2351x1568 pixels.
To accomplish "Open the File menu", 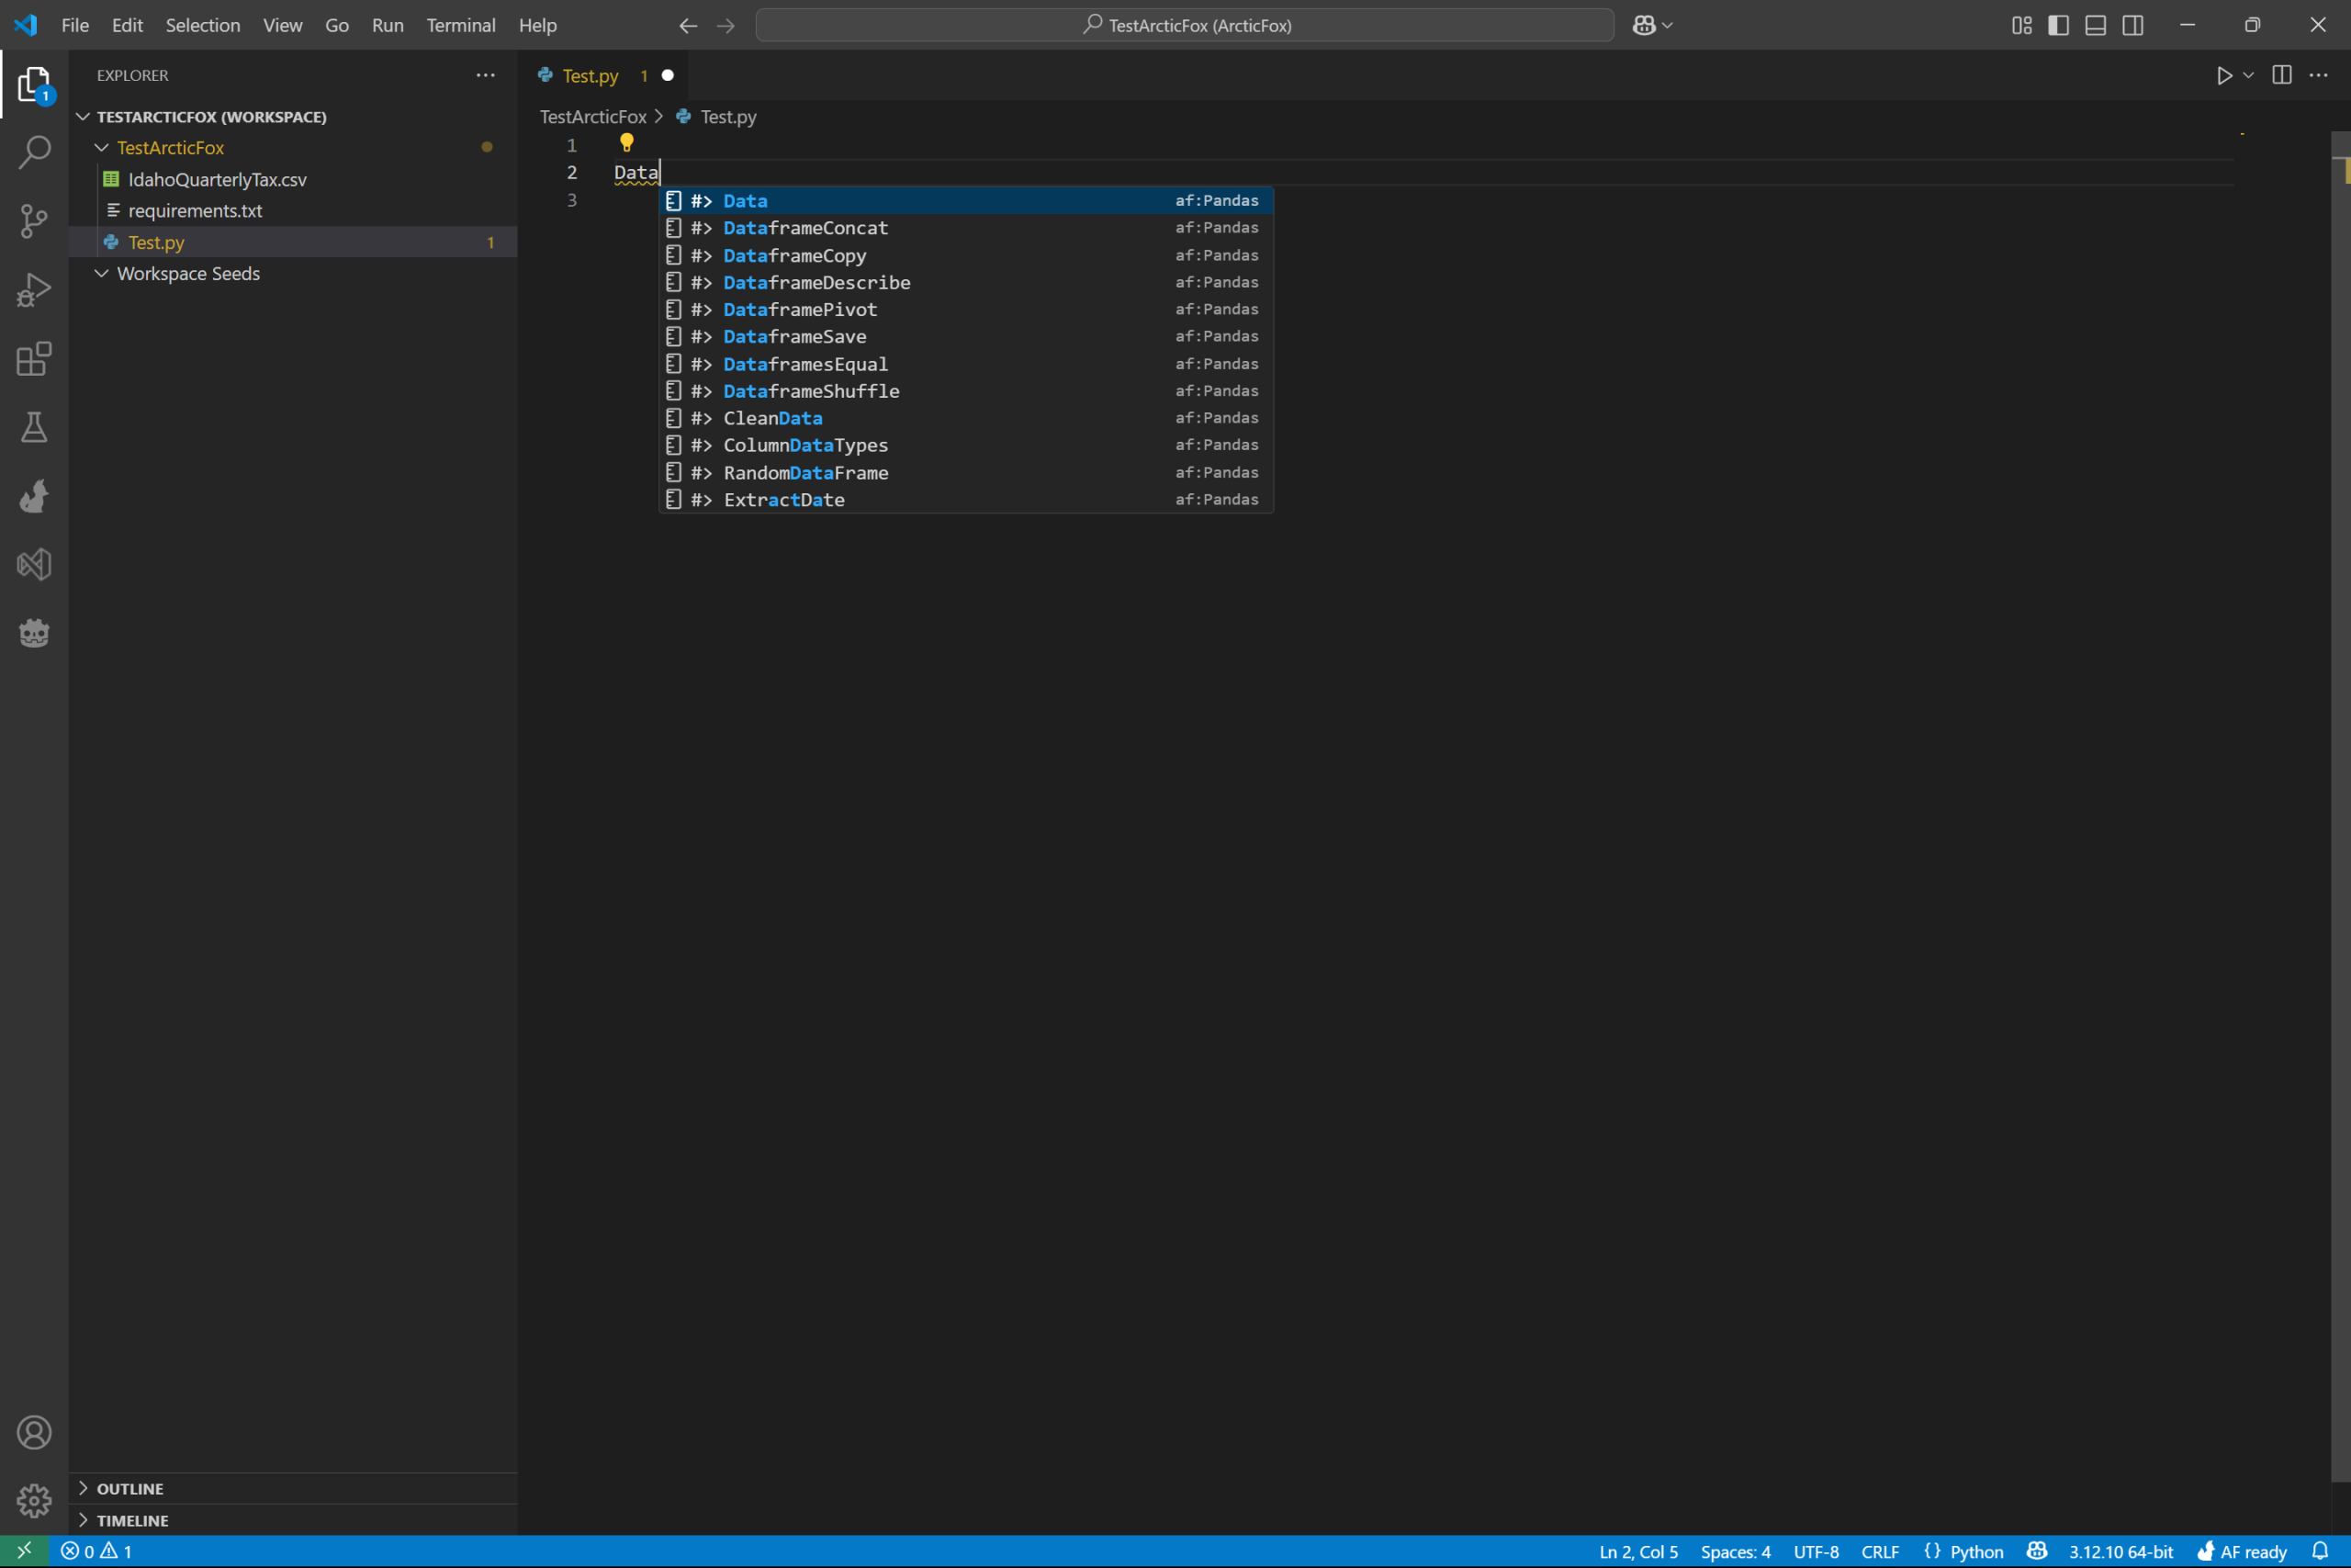I will 75,26.
